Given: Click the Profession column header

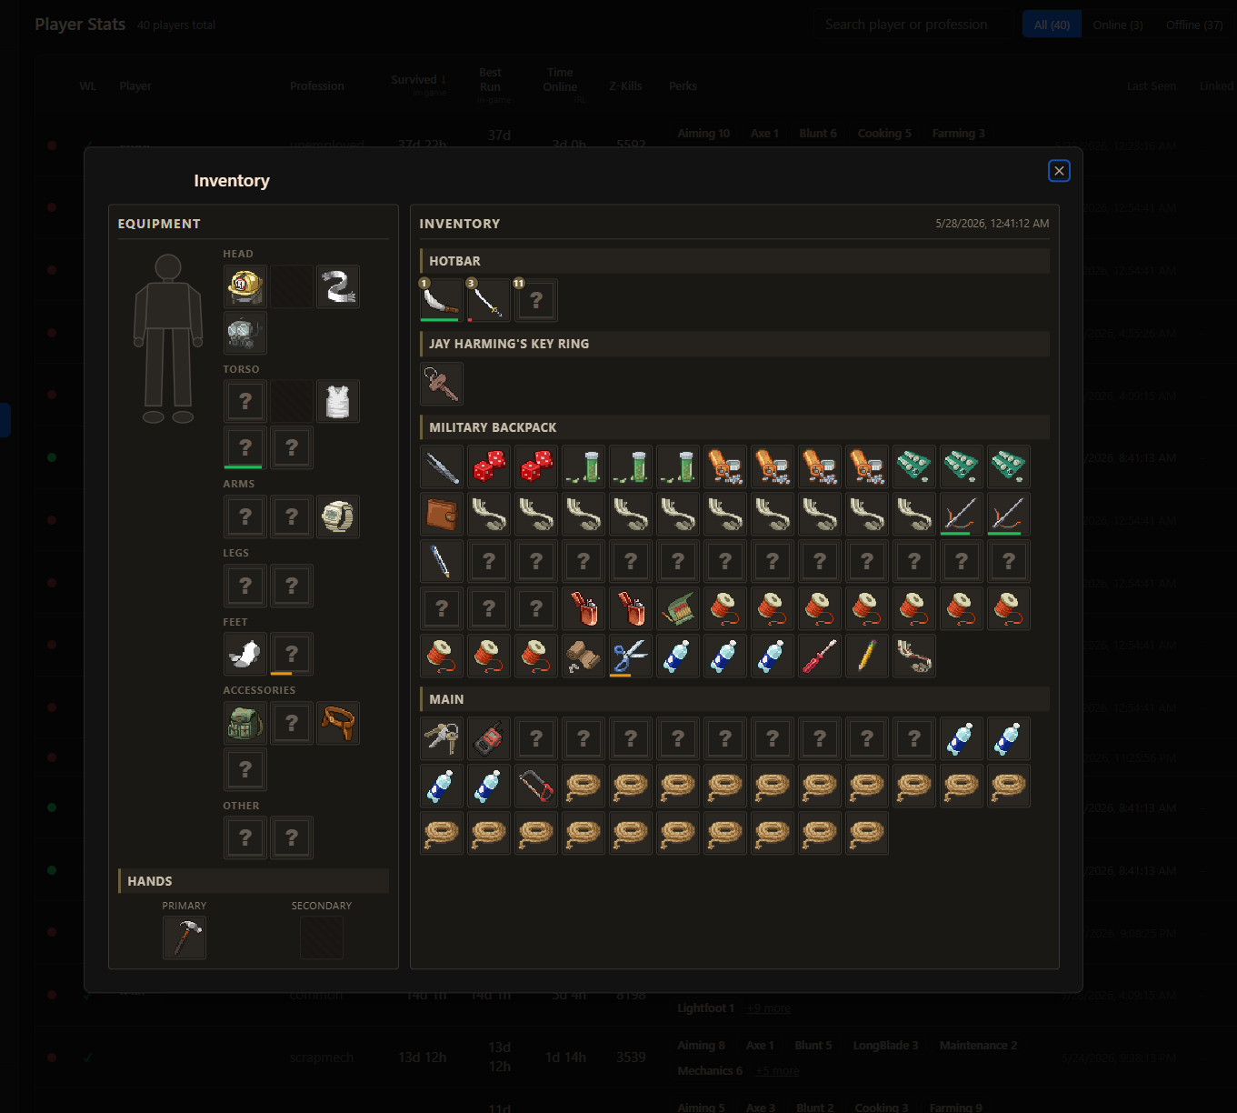Looking at the screenshot, I should click(317, 86).
